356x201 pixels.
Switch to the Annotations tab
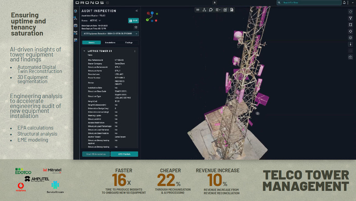coord(110,43)
